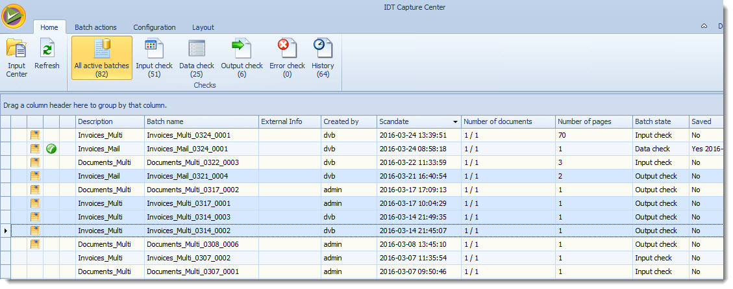Viewport: 733px width, 289px height.
Task: Click scandate 2016-03-17 17:09:13
Action: (413, 190)
